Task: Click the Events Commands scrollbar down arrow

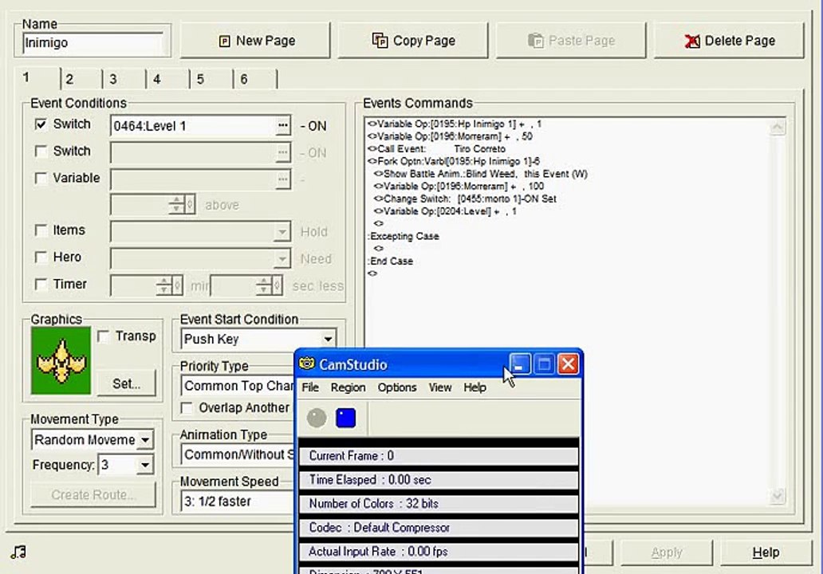Action: point(778,495)
